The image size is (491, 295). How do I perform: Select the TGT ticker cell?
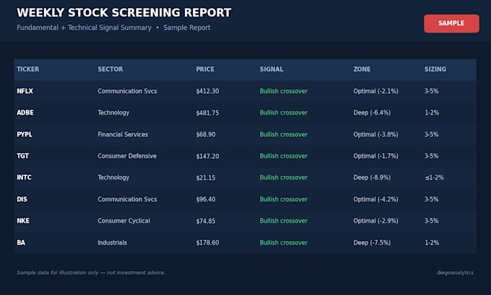click(23, 156)
